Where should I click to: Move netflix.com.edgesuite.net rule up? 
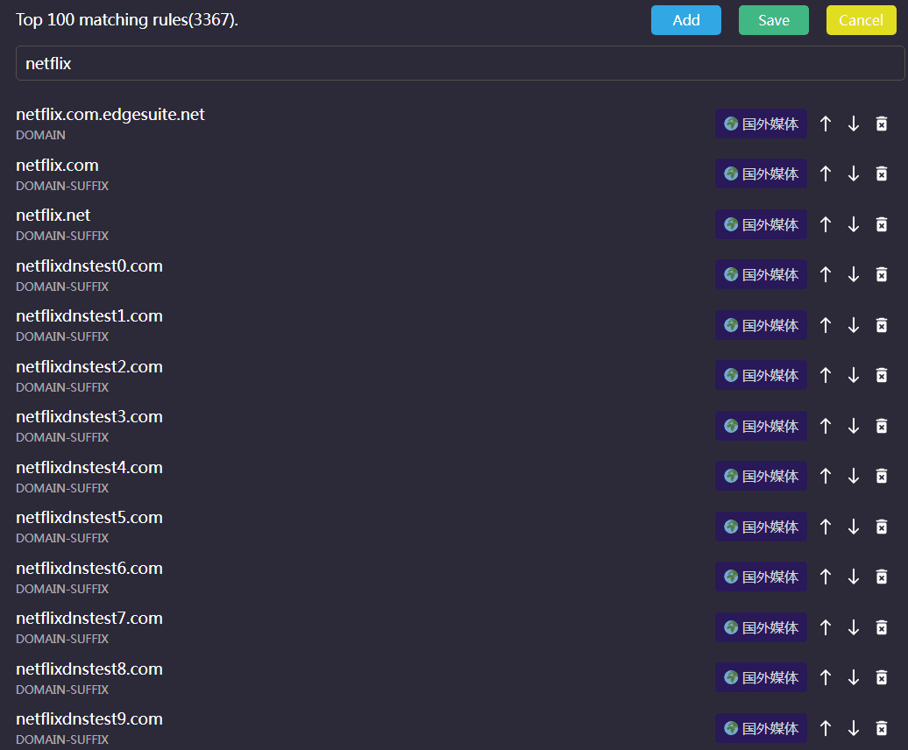[x=826, y=124]
